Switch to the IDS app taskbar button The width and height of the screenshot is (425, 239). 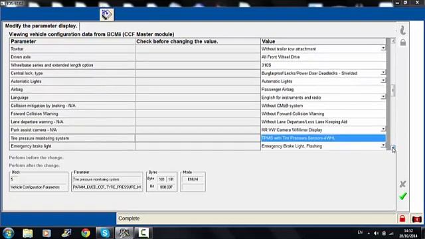tap(124, 233)
